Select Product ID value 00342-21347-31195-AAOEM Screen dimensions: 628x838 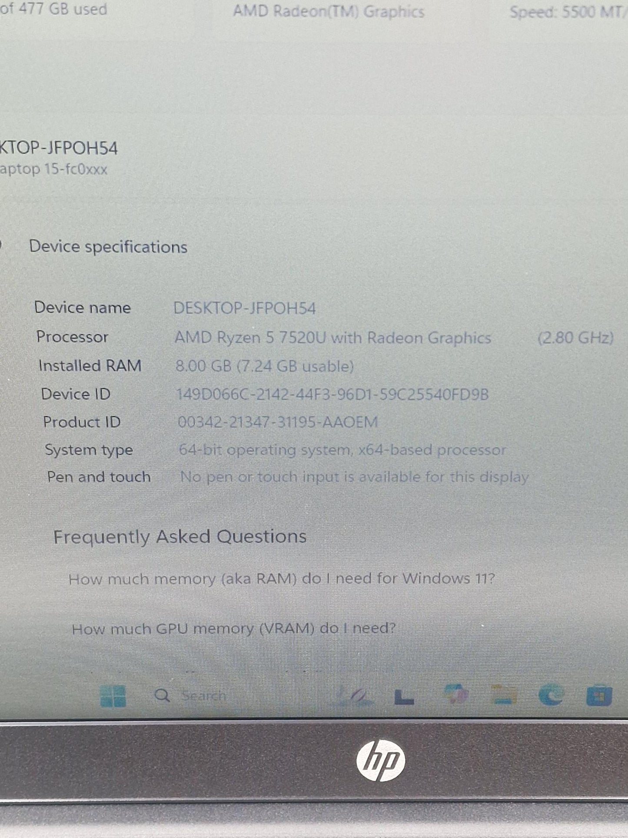[x=278, y=422]
